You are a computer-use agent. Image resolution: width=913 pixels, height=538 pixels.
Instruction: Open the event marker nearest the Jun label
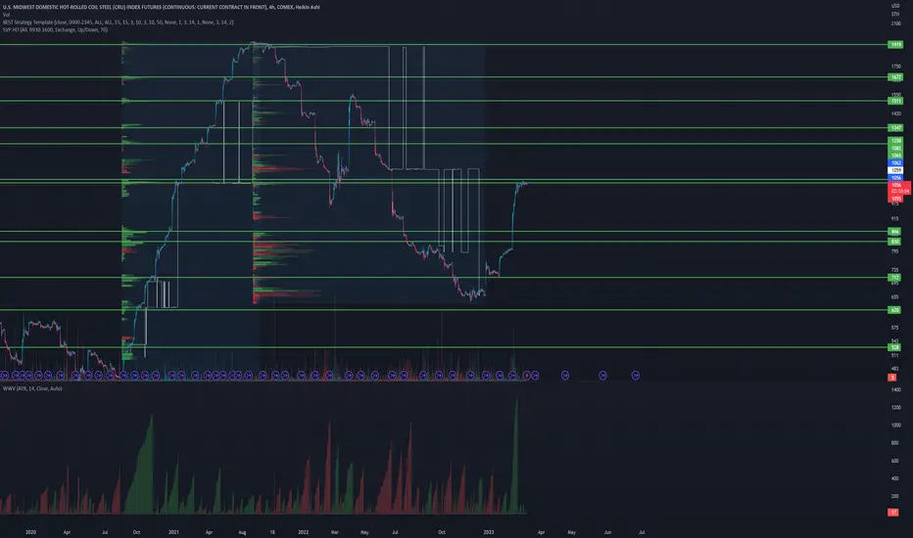click(602, 376)
